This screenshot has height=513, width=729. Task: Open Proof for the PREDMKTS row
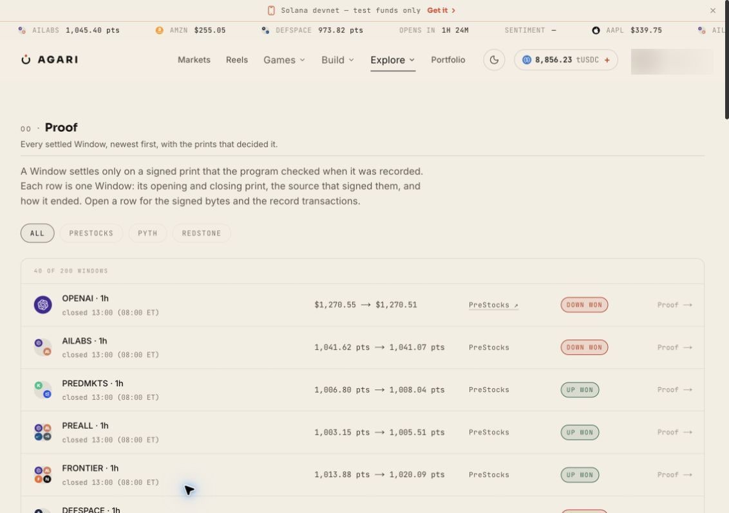click(x=675, y=390)
